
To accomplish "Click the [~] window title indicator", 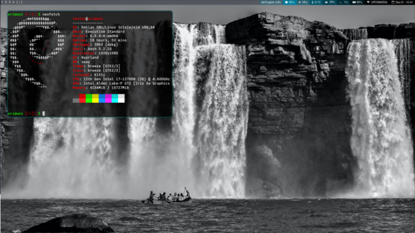I will pyautogui.click(x=19, y=2).
